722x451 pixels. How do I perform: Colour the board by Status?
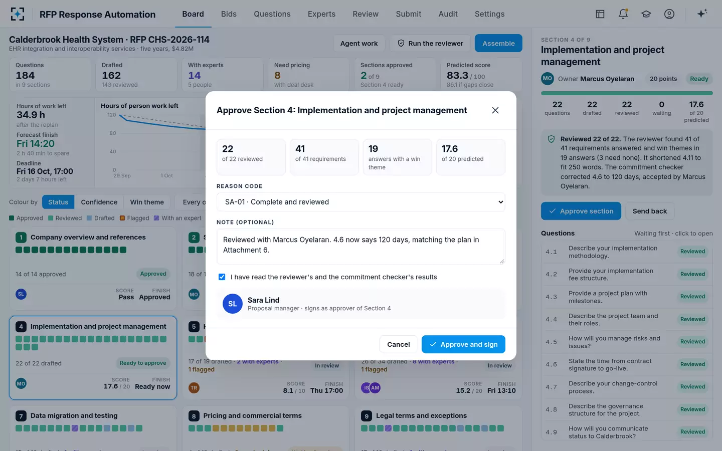[x=58, y=202]
